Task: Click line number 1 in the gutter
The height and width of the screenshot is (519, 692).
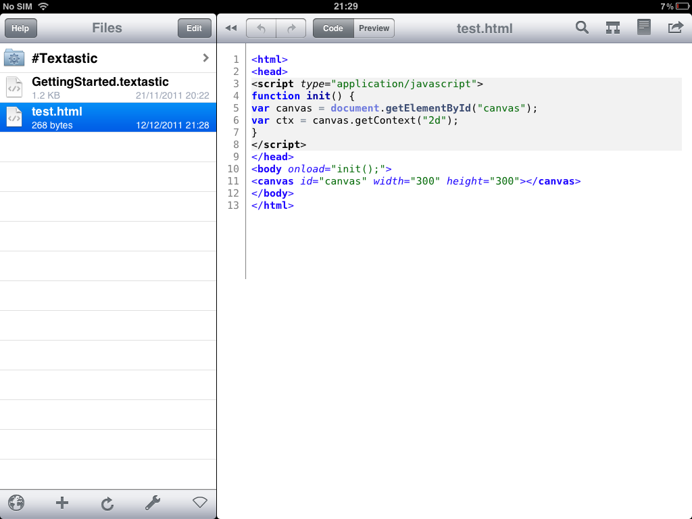Action: point(236,59)
